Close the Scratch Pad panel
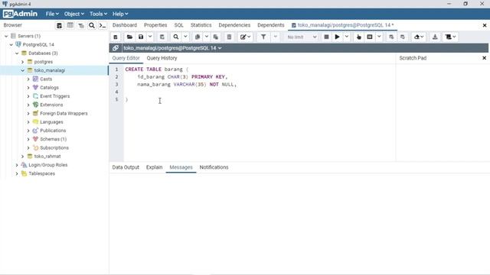This screenshot has height=275, width=490. (x=484, y=58)
